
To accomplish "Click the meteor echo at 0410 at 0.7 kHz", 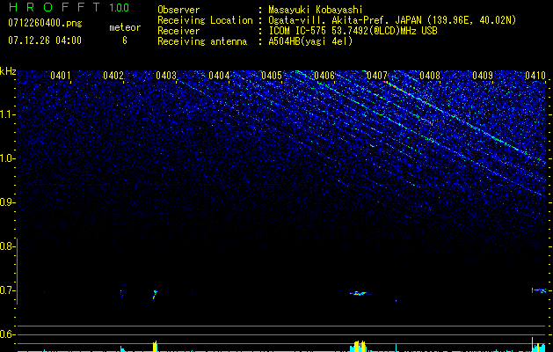I will click(x=539, y=290).
